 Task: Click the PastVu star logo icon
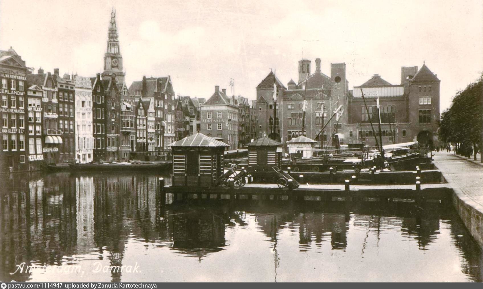coord(3,286)
